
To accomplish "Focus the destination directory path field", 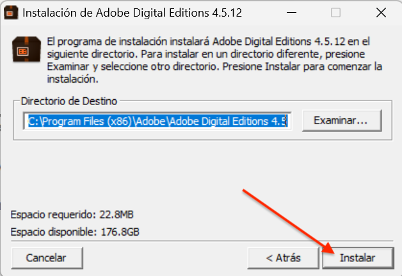I will pyautogui.click(x=157, y=121).
